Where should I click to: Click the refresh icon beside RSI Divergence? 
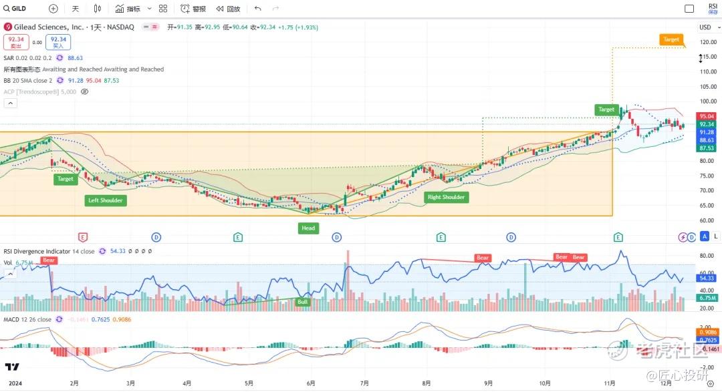[x=102, y=251]
